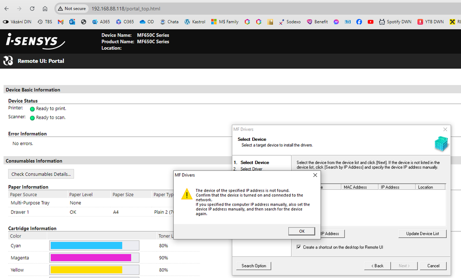Open the Messenger bookmark icon

point(336,22)
